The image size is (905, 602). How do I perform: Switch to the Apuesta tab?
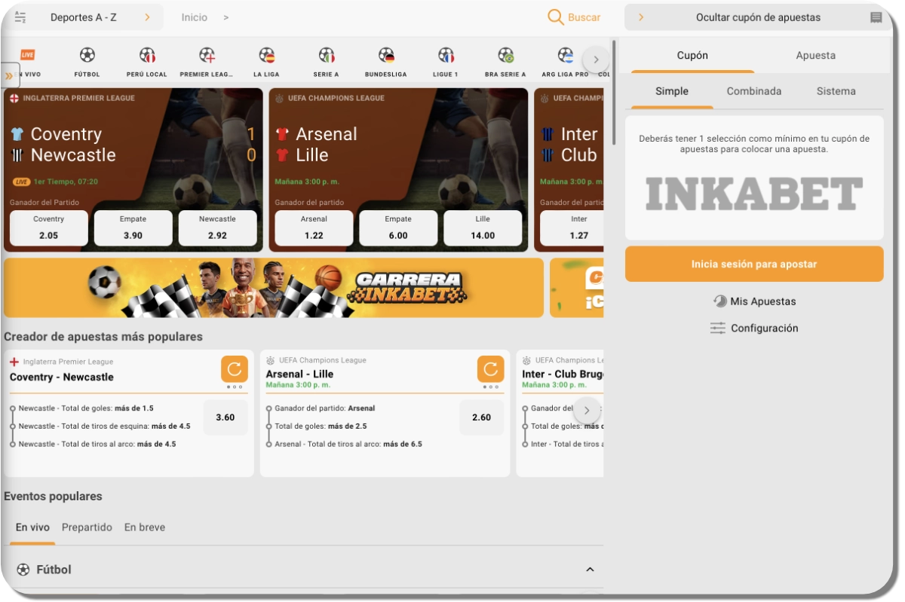click(815, 56)
